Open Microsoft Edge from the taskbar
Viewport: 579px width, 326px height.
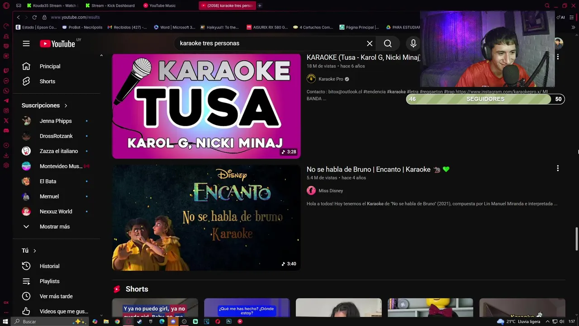coord(161,321)
